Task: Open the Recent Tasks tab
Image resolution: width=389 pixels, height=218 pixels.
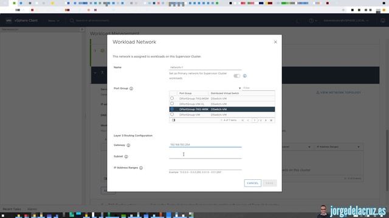Action: point(12,209)
